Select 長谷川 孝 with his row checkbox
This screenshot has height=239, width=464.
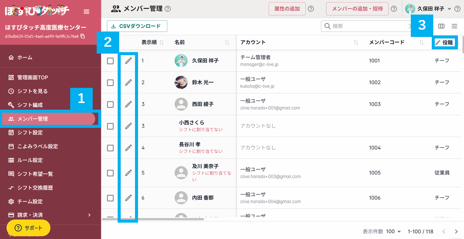click(110, 148)
